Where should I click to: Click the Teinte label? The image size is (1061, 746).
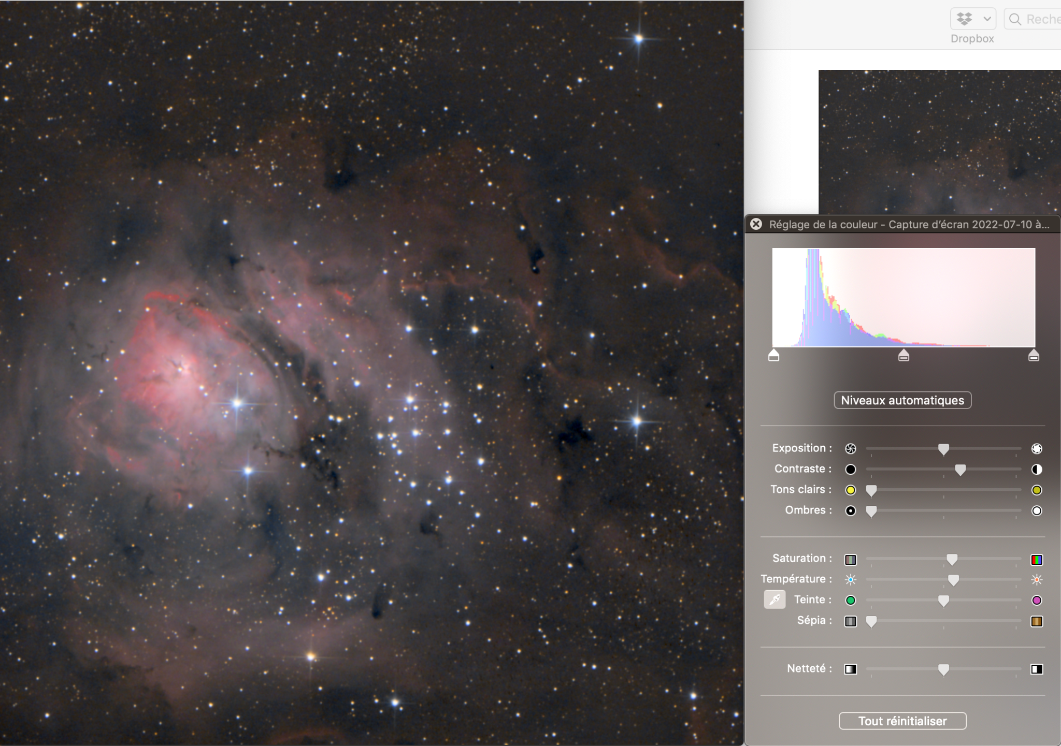[x=813, y=600]
